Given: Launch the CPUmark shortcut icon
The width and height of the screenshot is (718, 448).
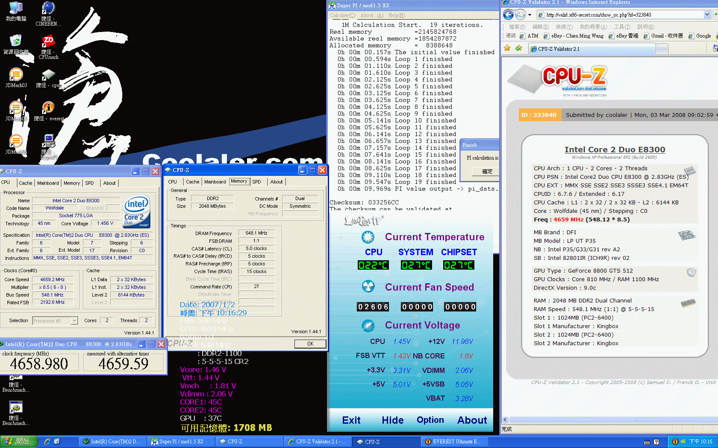Looking at the screenshot, I should pos(48,47).
